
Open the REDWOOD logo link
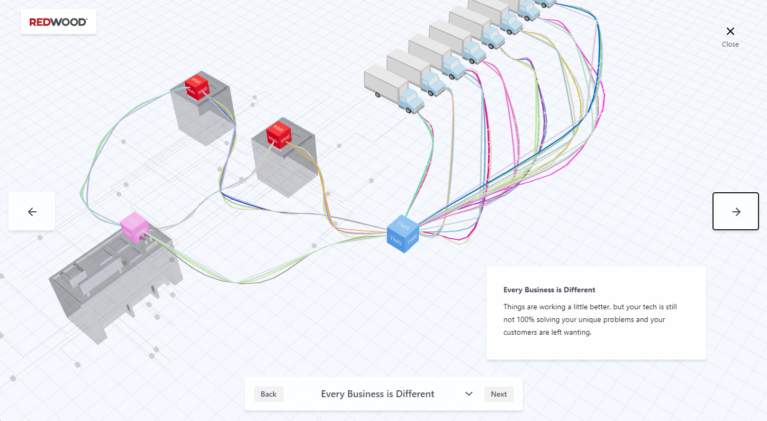coord(59,22)
